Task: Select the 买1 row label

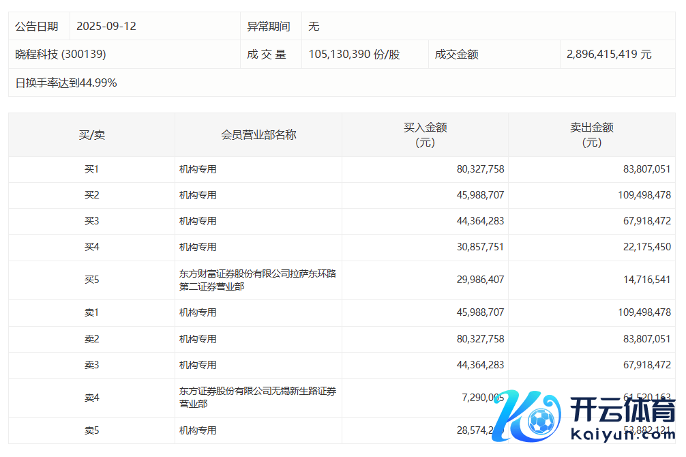Action: click(91, 169)
